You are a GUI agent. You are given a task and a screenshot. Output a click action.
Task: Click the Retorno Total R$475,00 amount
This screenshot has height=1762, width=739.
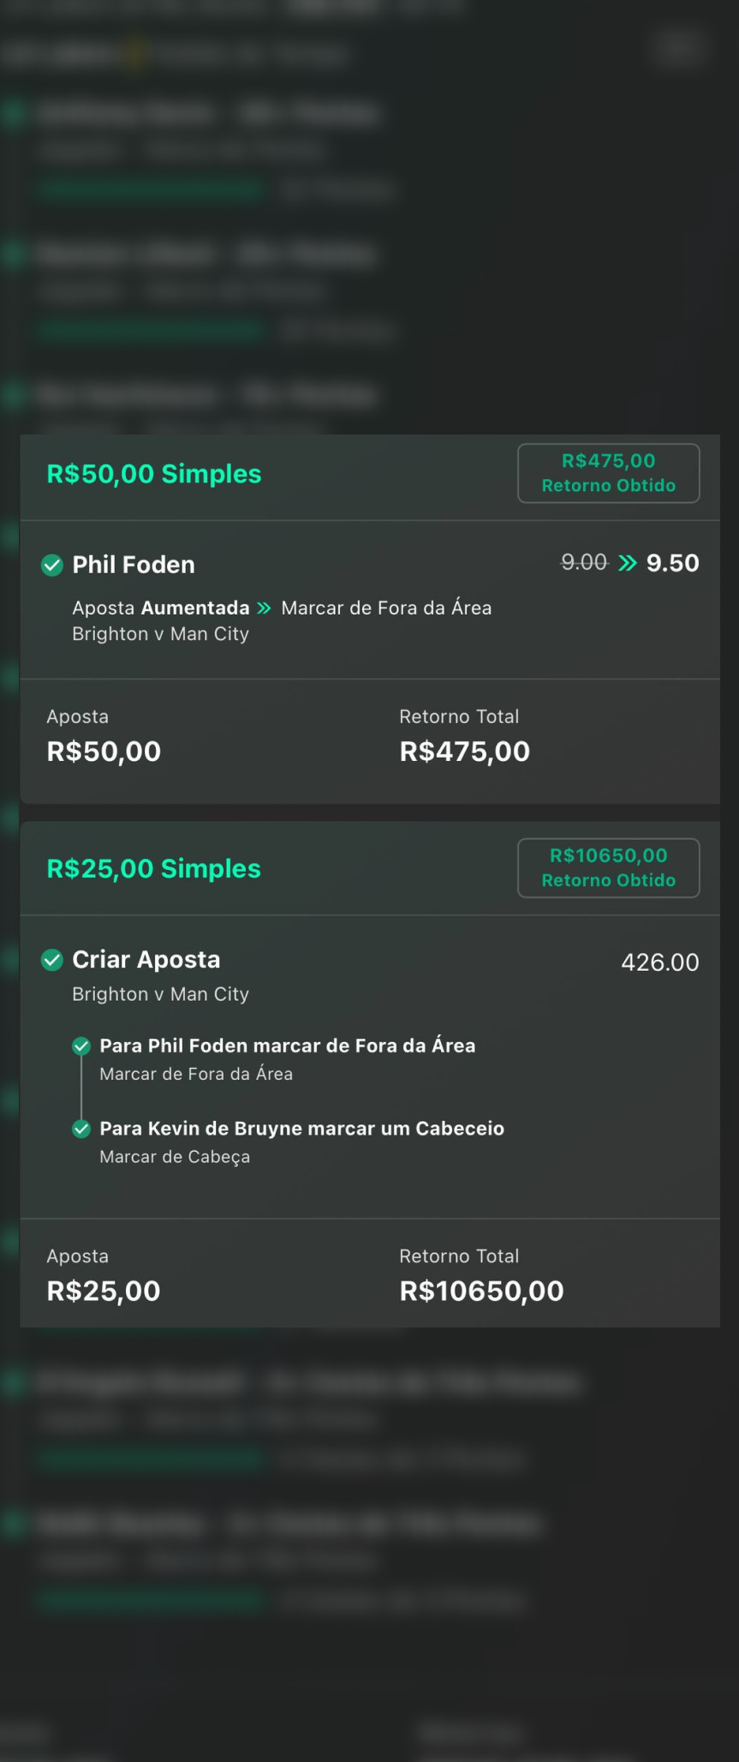click(x=464, y=752)
